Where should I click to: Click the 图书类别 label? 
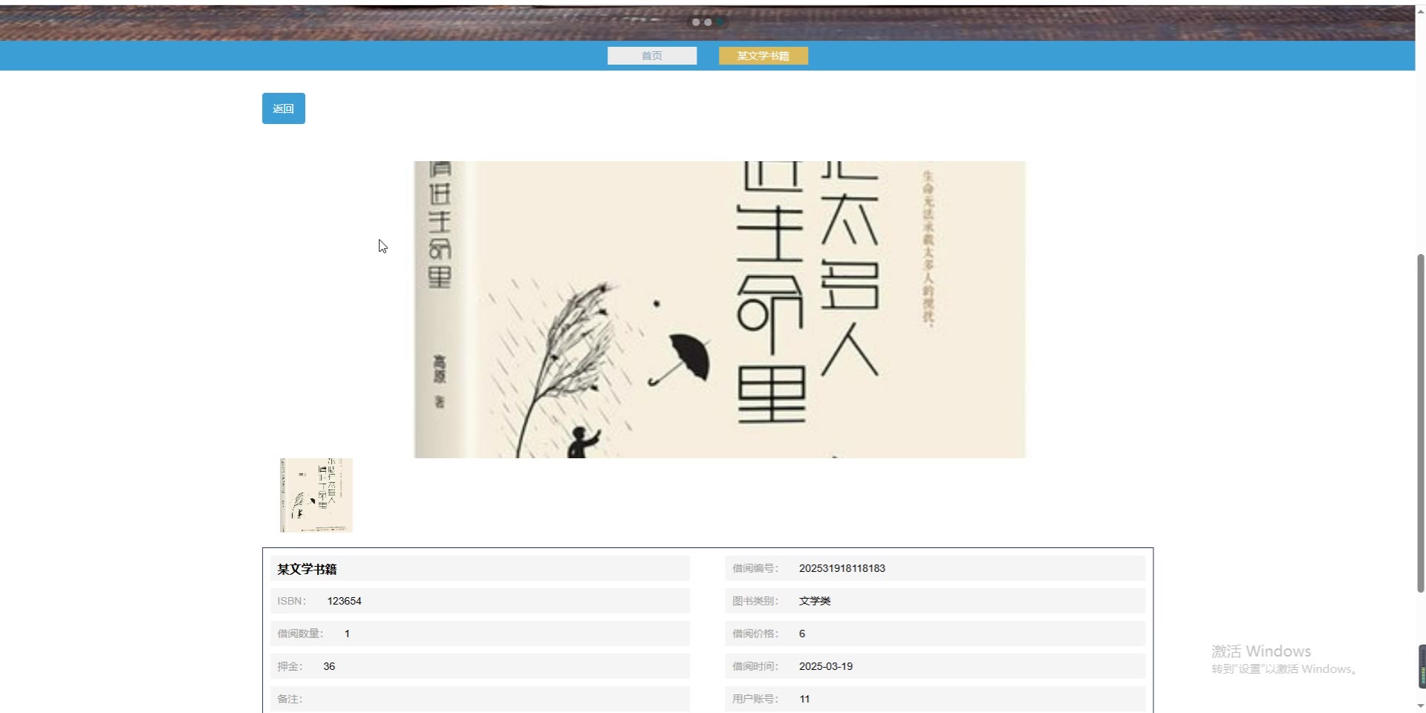click(755, 601)
